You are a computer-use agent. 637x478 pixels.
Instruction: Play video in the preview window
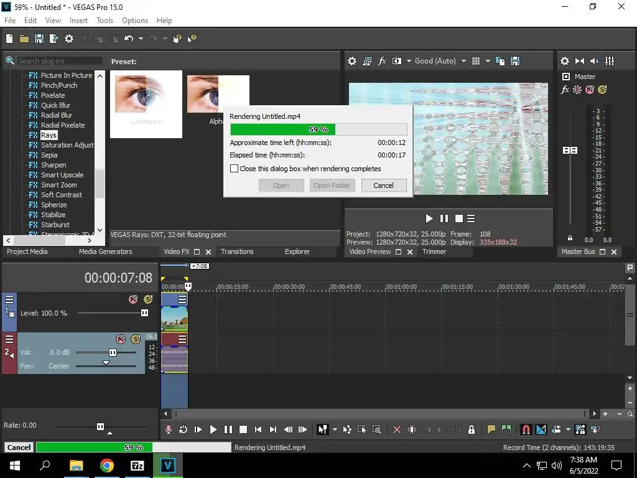pyautogui.click(x=429, y=218)
